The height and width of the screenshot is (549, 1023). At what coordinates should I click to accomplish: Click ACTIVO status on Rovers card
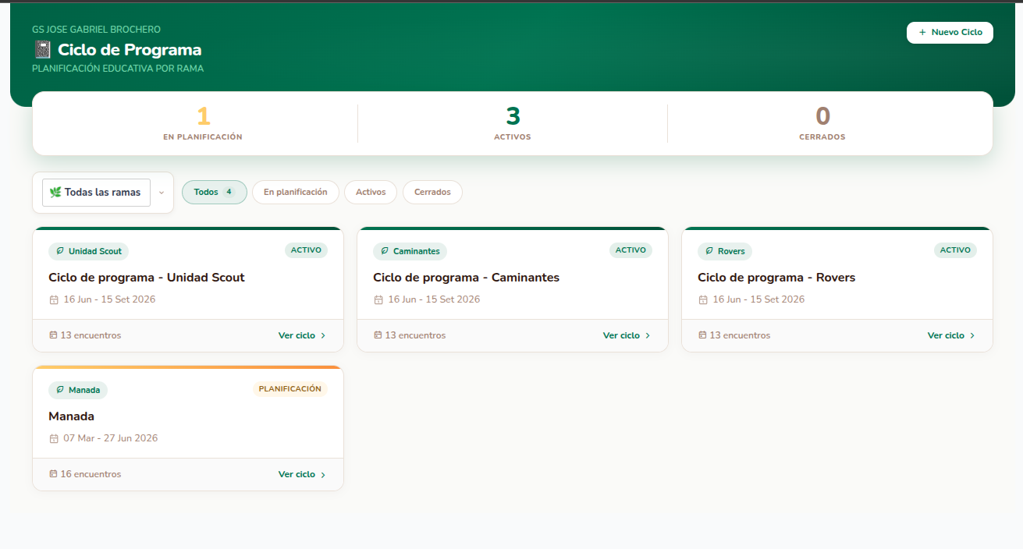955,250
